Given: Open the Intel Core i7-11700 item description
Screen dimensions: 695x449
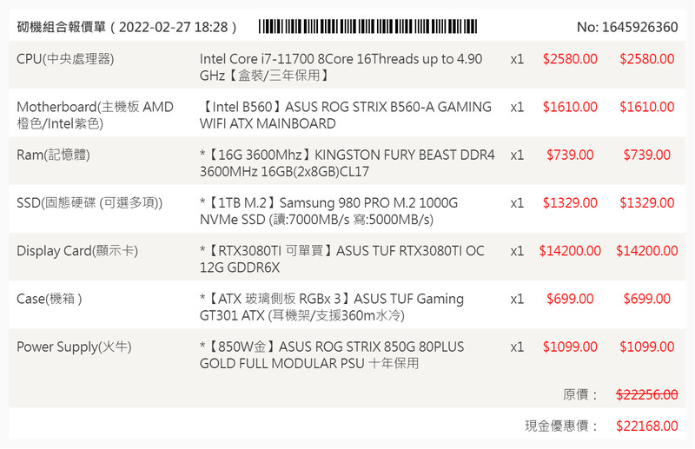Looking at the screenshot, I should pos(341,67).
